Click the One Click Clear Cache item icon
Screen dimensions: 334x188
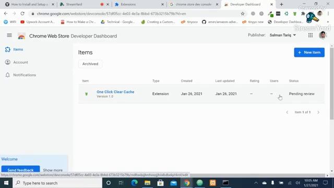(87, 94)
